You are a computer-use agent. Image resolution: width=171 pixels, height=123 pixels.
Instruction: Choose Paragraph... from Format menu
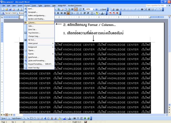pos(39,12)
